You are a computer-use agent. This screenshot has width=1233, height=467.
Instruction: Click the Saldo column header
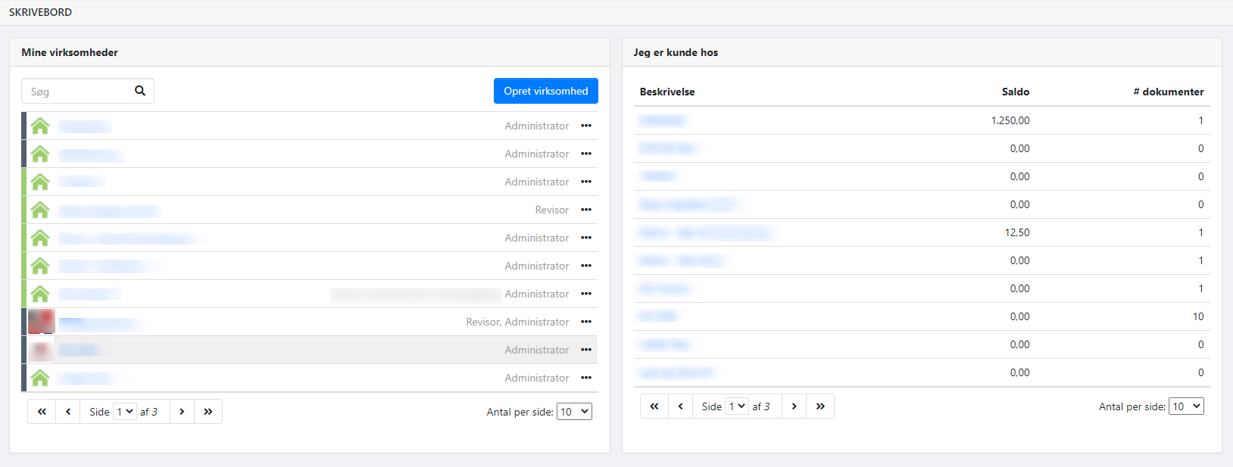(x=1015, y=92)
